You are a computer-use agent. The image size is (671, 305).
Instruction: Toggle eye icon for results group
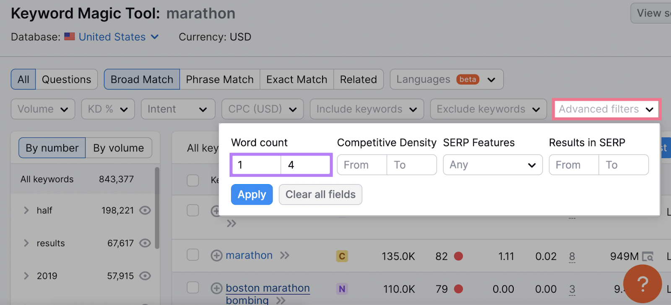point(145,243)
